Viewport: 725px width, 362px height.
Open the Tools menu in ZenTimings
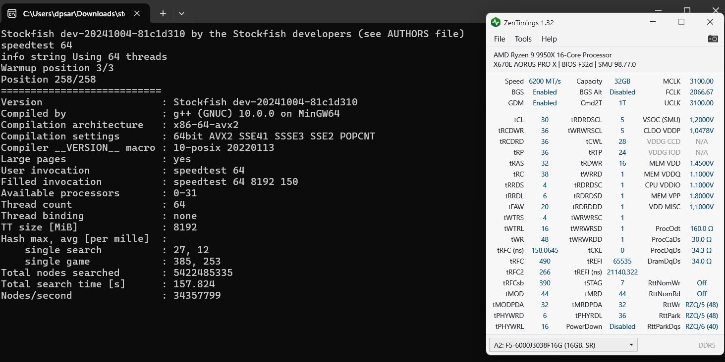(x=523, y=39)
